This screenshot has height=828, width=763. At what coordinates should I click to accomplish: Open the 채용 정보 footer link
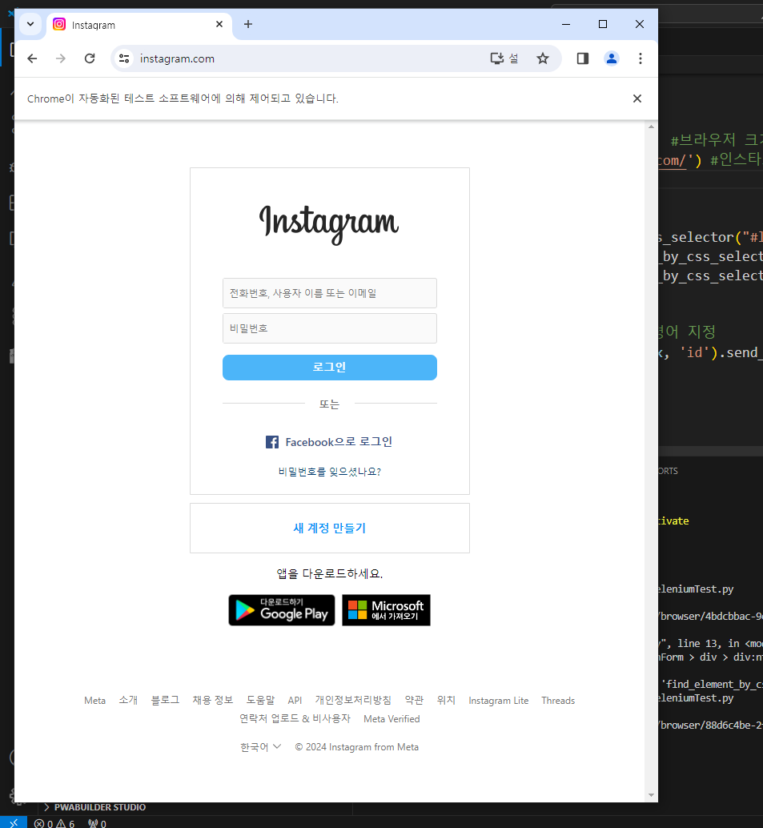tap(213, 700)
